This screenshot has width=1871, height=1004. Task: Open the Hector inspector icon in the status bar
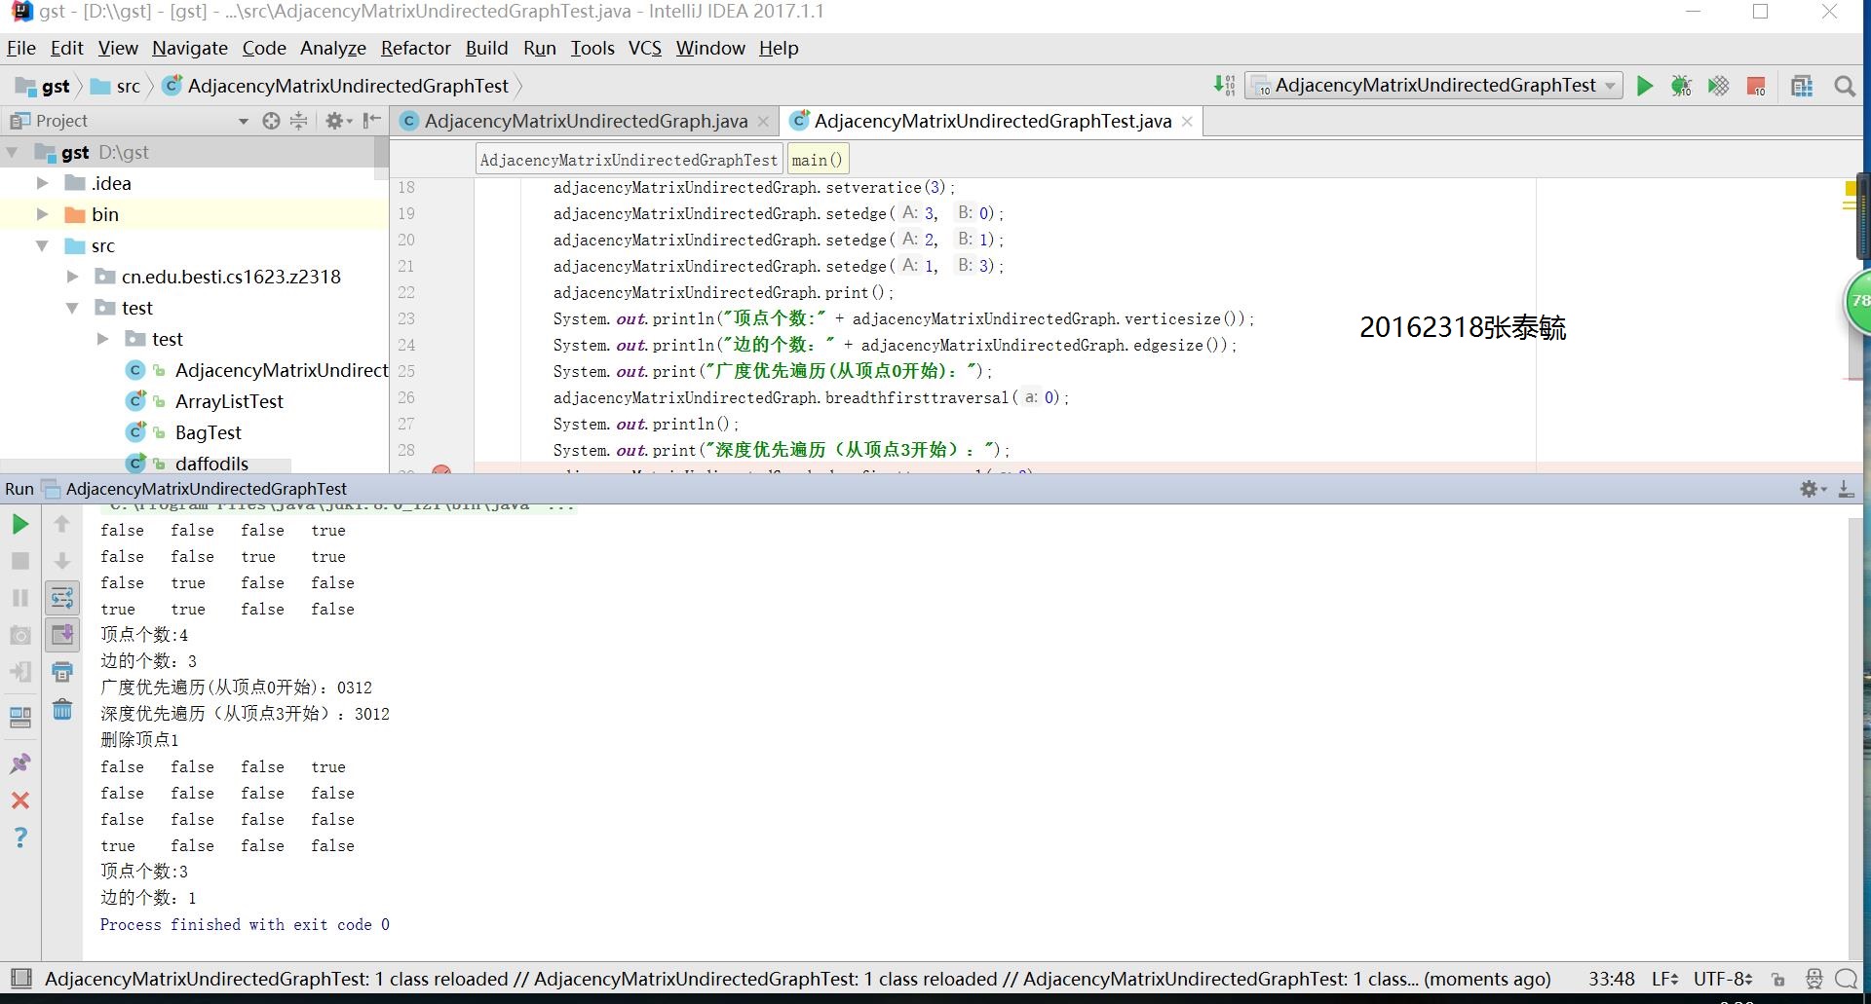pos(1814,979)
